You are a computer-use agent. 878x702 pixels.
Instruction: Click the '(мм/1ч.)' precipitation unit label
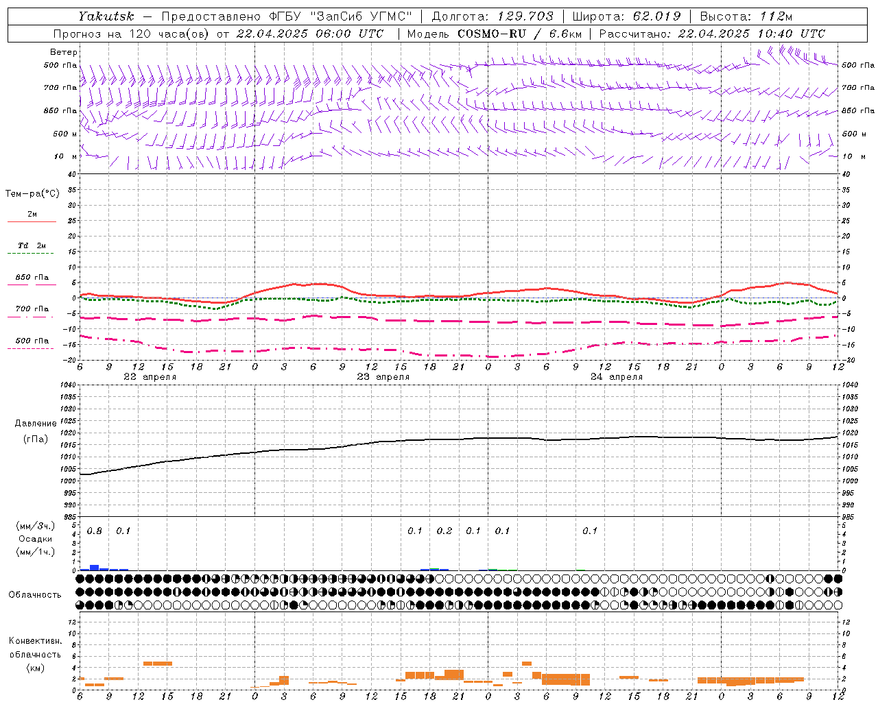click(36, 552)
